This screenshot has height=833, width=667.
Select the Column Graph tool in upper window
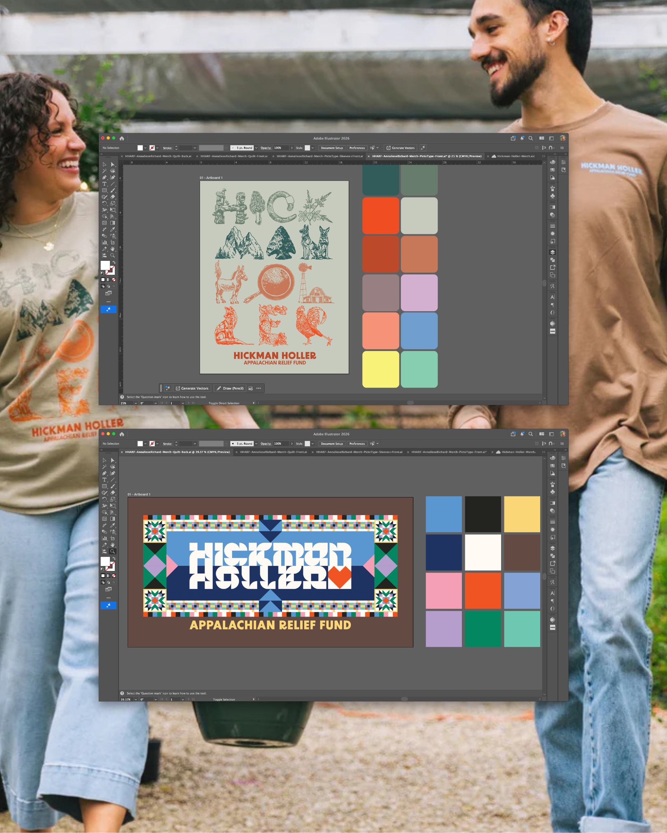pyautogui.click(x=105, y=242)
